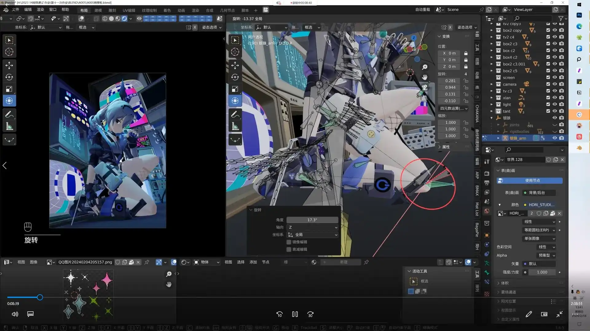Open the 轴向 Z axis dropdown
Screen dimensions: 590x331
[x=312, y=227]
